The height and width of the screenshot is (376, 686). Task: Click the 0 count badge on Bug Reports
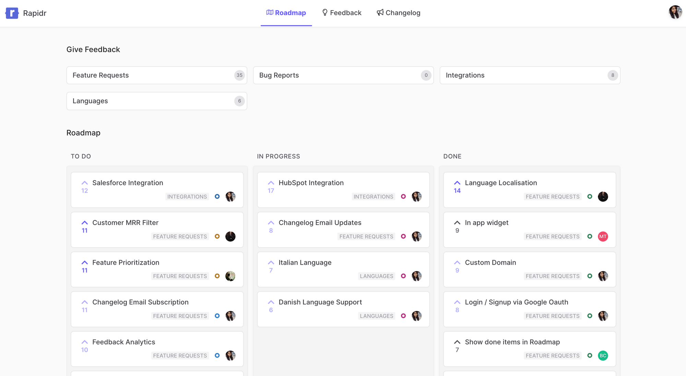tap(426, 75)
